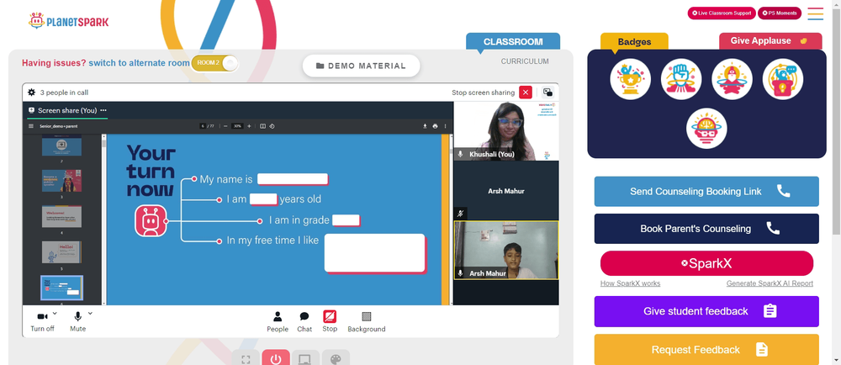Award the speaker podium badge
This screenshot has width=841, height=365.
[782, 79]
